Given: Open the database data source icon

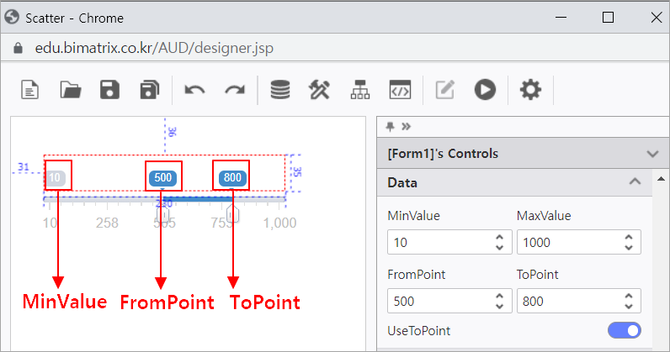Looking at the screenshot, I should [279, 89].
